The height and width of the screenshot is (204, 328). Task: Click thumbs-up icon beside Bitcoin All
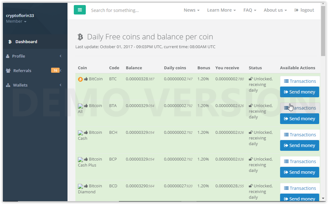(86, 106)
